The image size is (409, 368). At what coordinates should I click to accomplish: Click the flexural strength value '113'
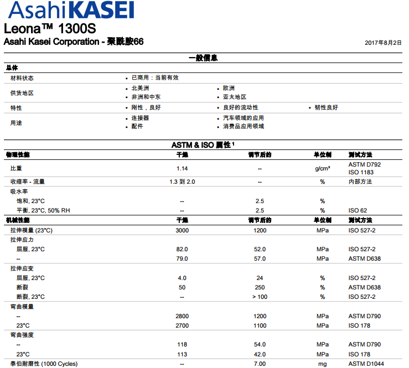[182, 354]
